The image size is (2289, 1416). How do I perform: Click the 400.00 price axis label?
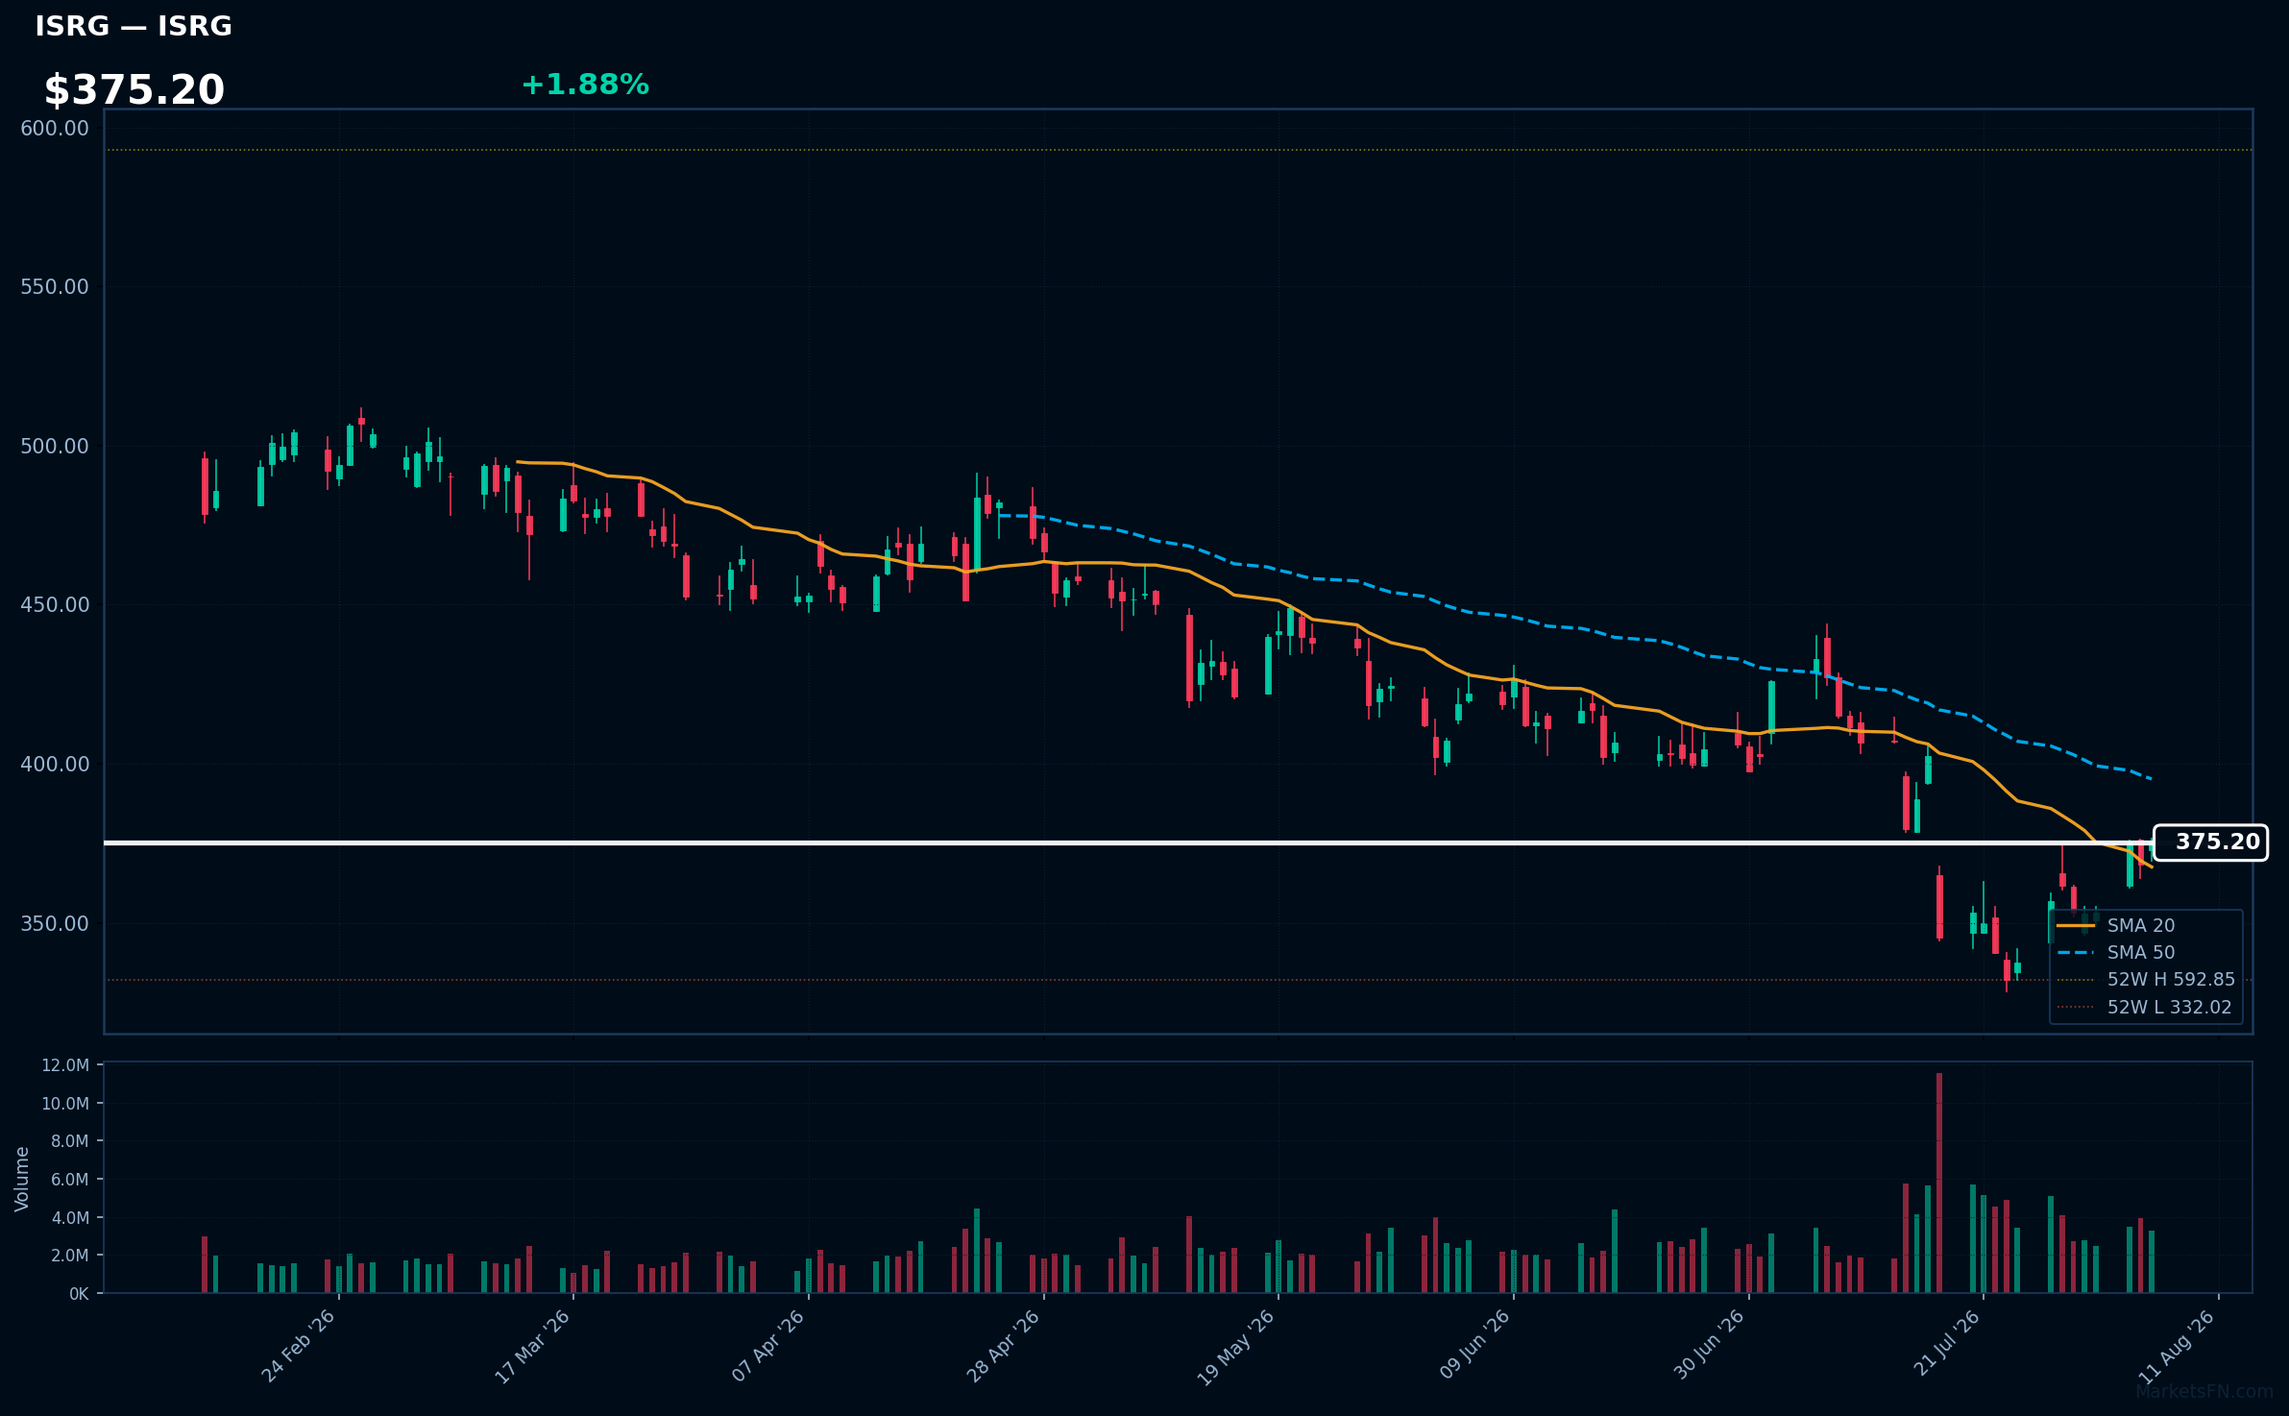[55, 765]
